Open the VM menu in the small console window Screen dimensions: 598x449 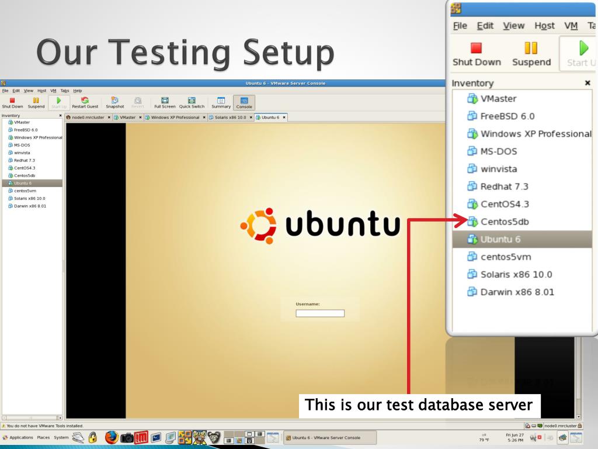53,91
